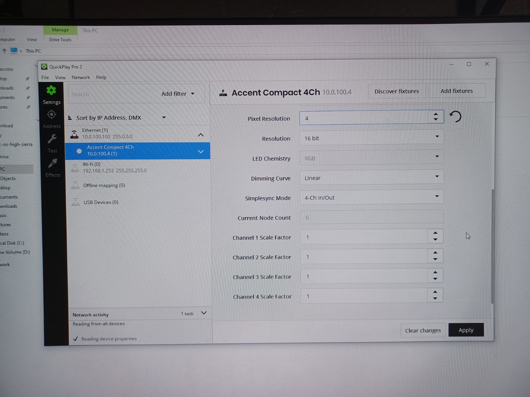Reset Pixel Resolution with the undo arrow
Screen dimensions: 530x397
pyautogui.click(x=455, y=116)
